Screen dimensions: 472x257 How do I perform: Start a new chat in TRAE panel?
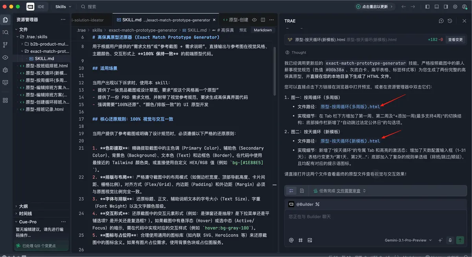pos(441,21)
